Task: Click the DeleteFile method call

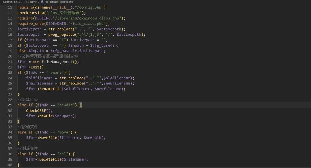Action: 50,159
